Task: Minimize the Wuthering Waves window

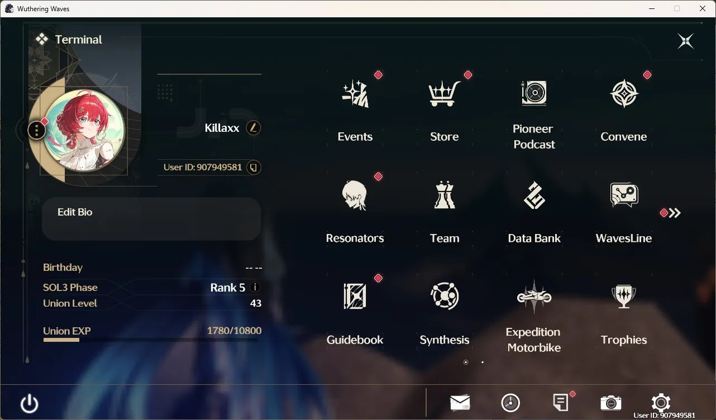Action: tap(652, 8)
